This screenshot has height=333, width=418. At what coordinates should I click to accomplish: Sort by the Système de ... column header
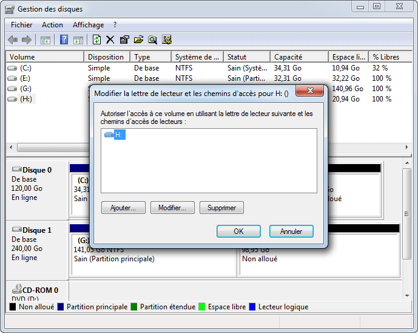tap(197, 57)
